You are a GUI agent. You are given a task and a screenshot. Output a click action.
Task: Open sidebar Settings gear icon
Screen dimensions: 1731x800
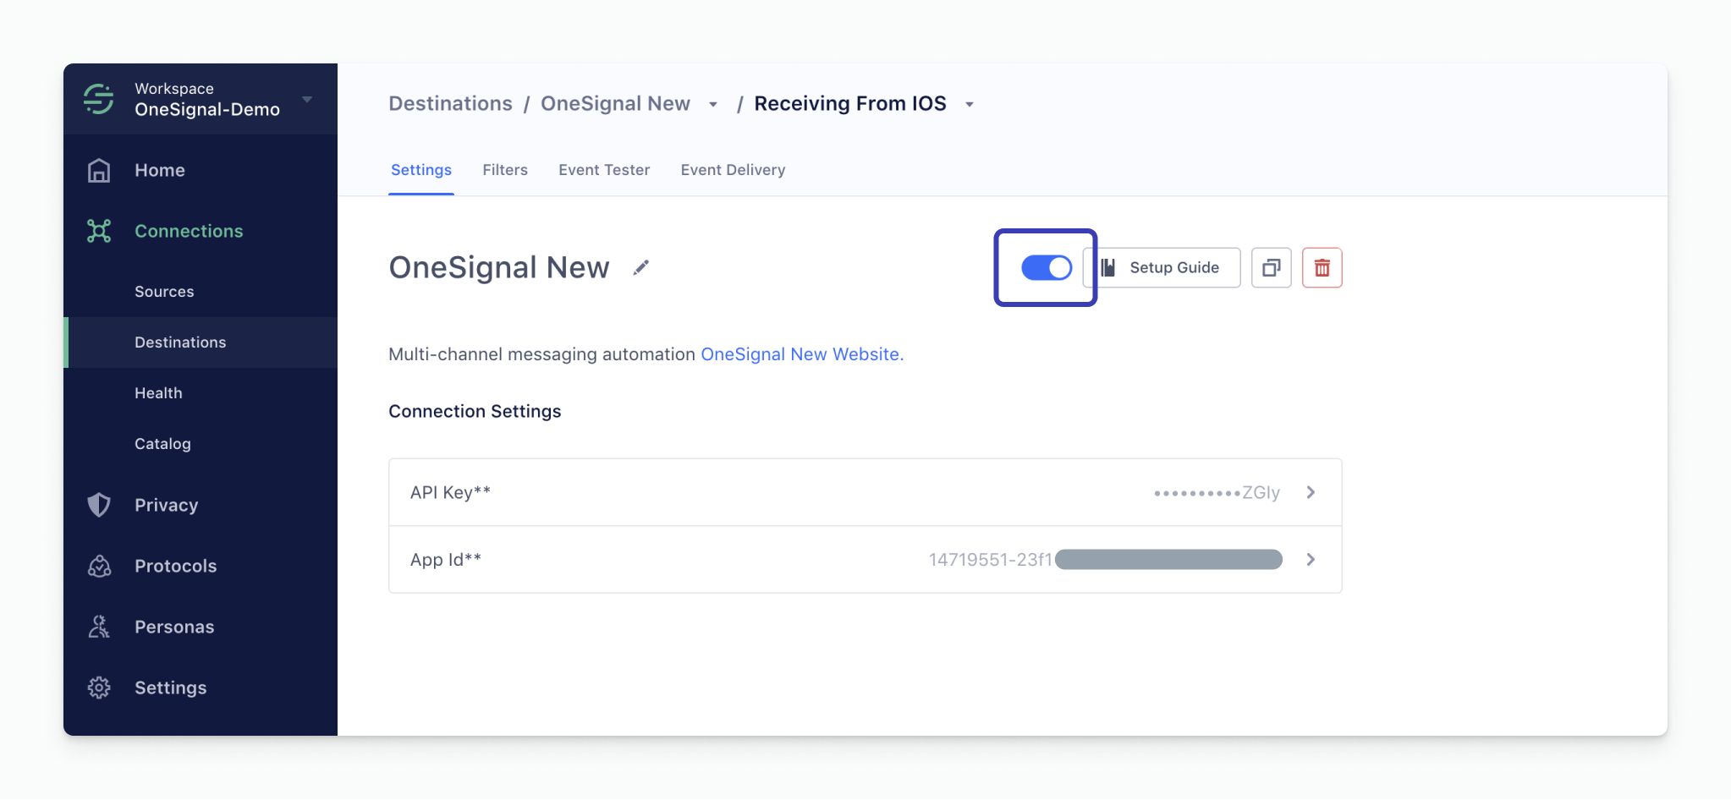tap(99, 688)
